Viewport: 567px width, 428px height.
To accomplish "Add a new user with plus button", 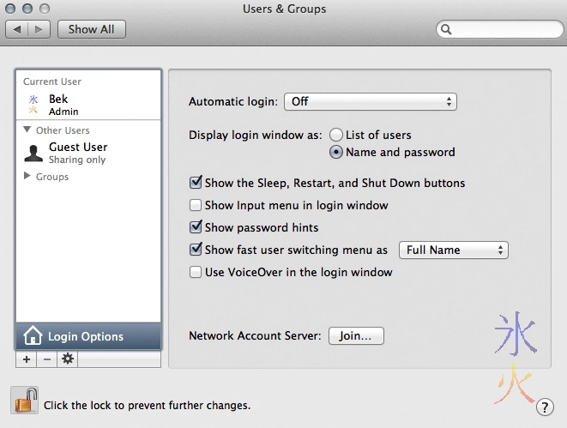I will click(27, 359).
